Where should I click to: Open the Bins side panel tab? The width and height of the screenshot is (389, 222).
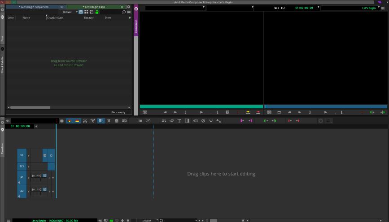point(2,38)
